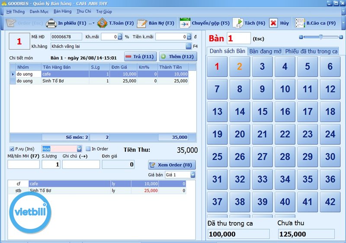
Task: Open the Hoa staff dropdown
Action: click(x=79, y=149)
